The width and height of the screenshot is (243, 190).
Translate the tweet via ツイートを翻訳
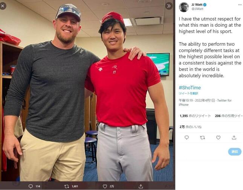click(188, 93)
